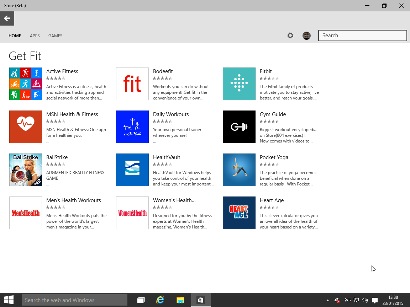The width and height of the screenshot is (410, 307).
Task: Open the Men's Health Workouts listing
Action: point(25,213)
